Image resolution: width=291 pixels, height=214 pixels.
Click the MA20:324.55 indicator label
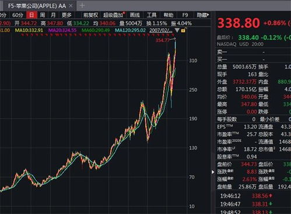coord(62,30)
